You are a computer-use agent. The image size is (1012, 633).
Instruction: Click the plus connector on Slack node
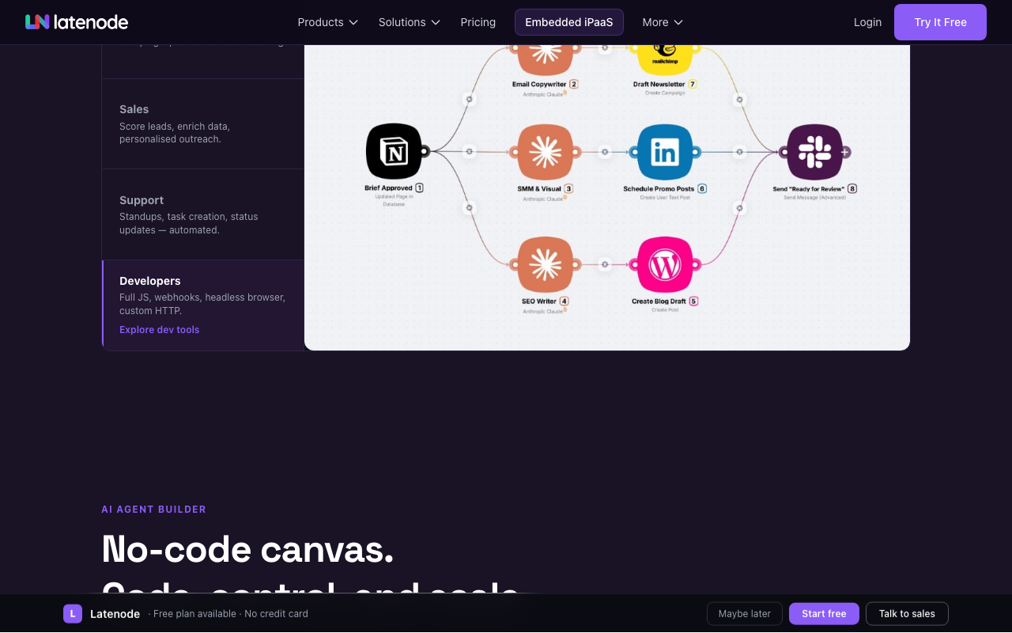tap(845, 152)
